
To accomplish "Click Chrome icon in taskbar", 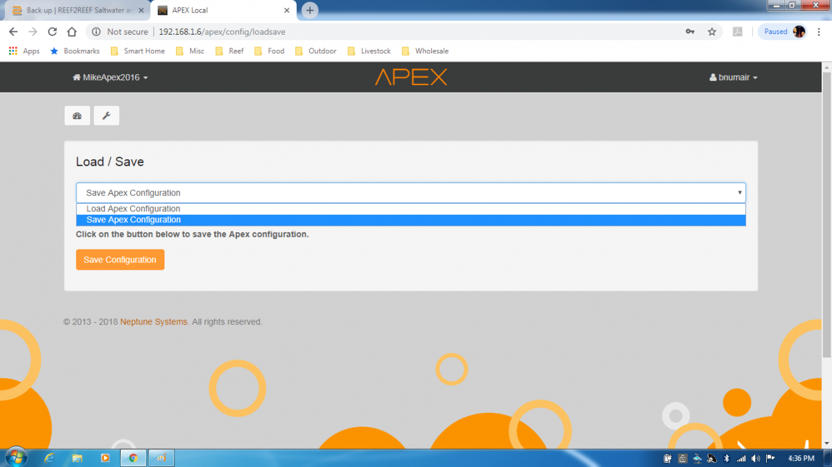I will pos(133,458).
